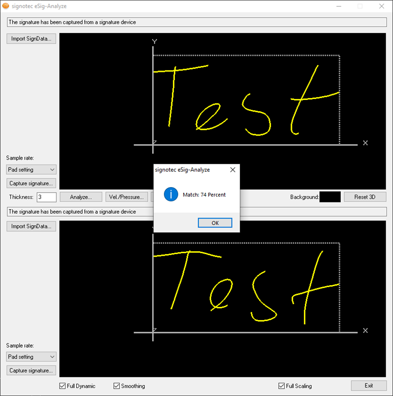The height and width of the screenshot is (396, 393).
Task: Import SignData for the upper signature
Action: [31, 39]
